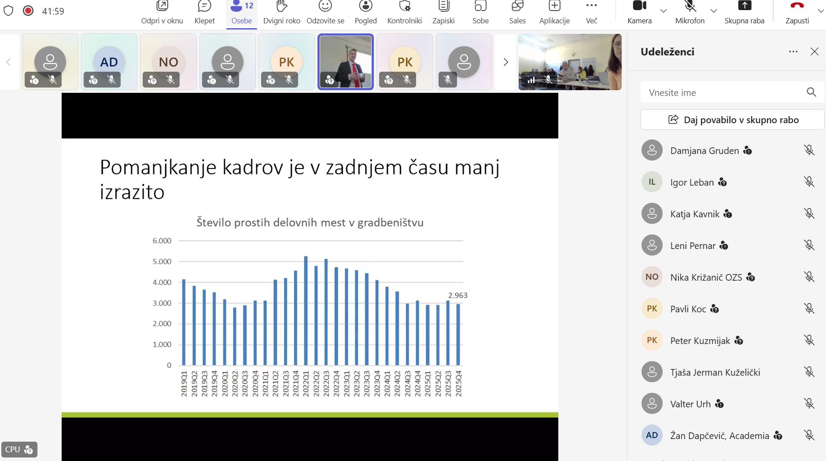The image size is (826, 461).
Task: Expand Kamera options dropdown arrow
Action: pyautogui.click(x=664, y=11)
